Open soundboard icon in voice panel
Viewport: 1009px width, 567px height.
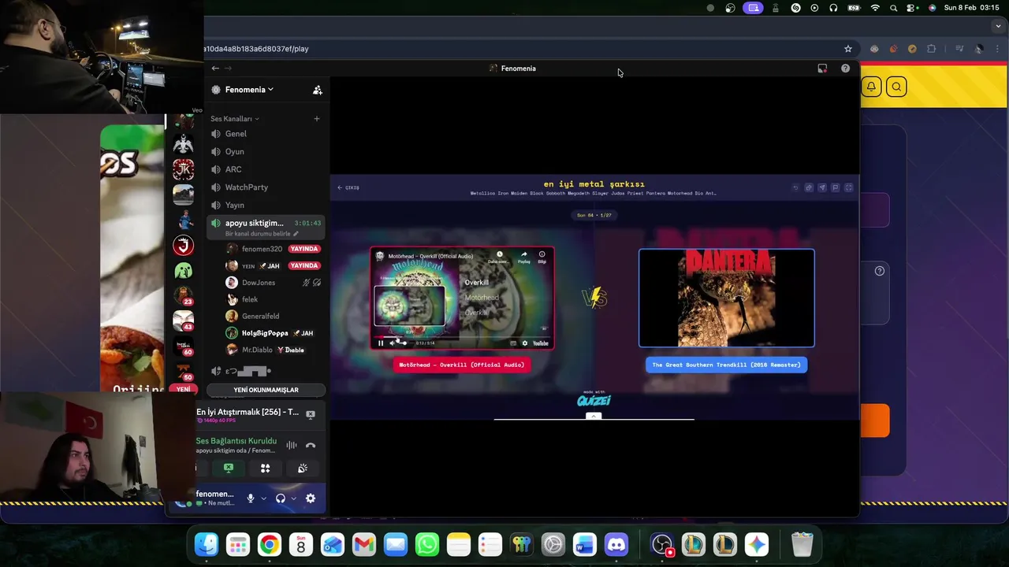tap(302, 468)
